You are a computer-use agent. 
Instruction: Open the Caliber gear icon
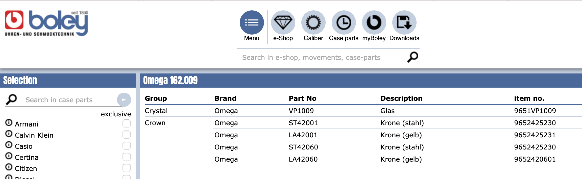pos(313,23)
